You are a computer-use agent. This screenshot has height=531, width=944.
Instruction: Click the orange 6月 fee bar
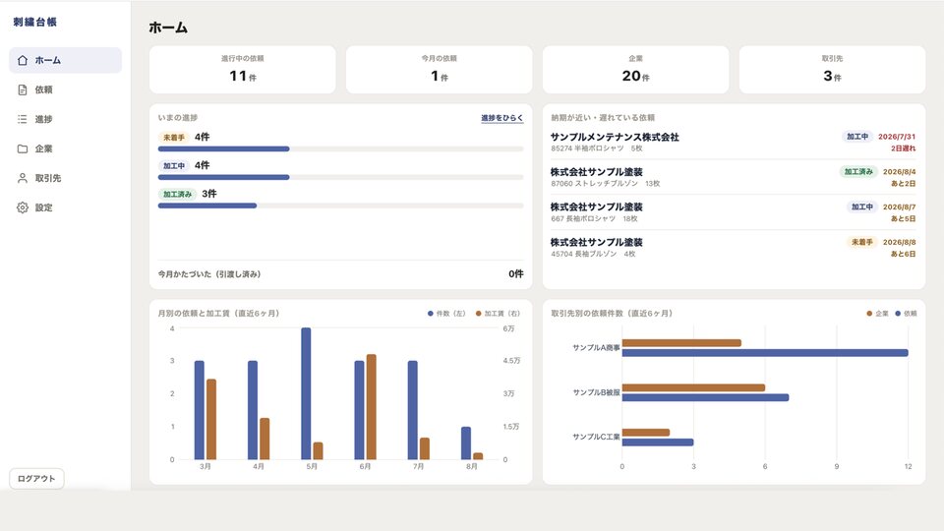371,407
